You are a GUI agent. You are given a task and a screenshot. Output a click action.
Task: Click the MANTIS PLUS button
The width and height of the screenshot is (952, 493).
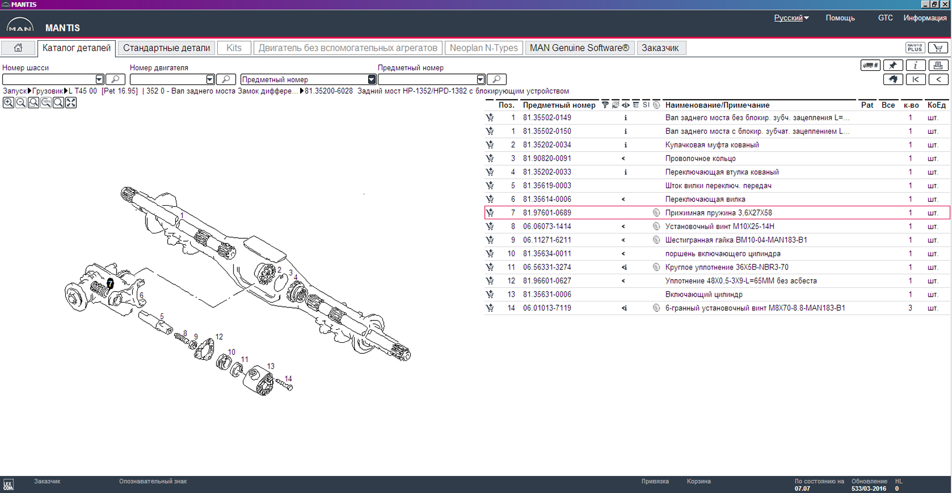(915, 48)
